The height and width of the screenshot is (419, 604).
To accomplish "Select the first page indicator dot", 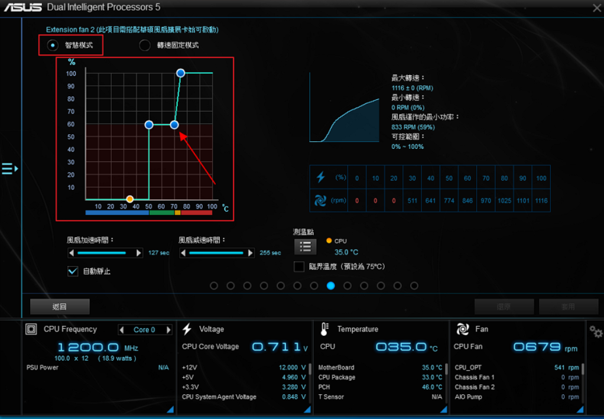I will (214, 285).
